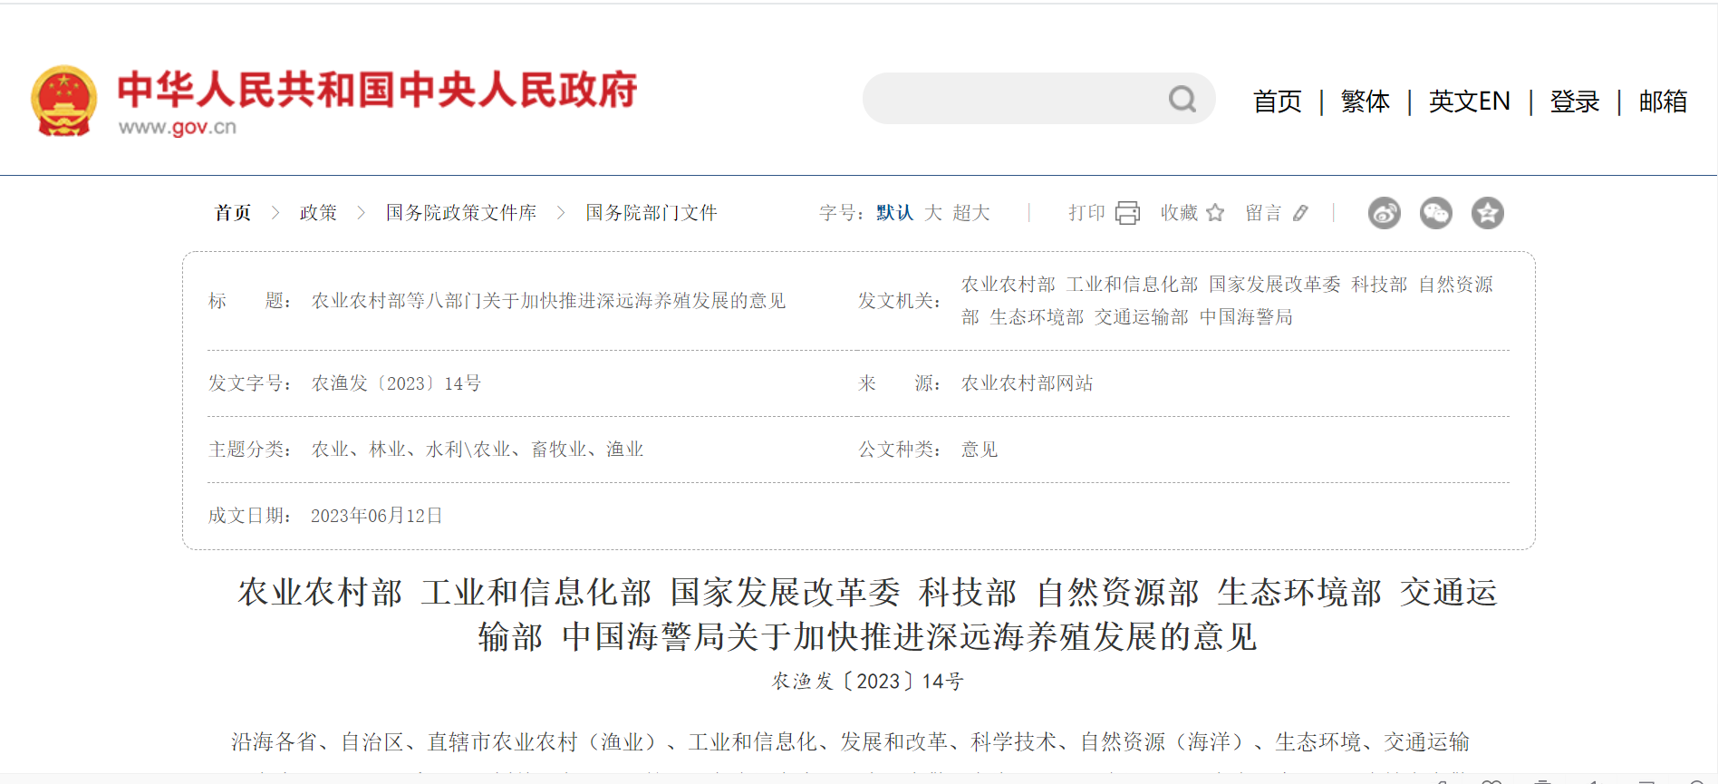The height and width of the screenshot is (784, 1718).
Task: Click the printer icon
Action: click(x=1127, y=213)
